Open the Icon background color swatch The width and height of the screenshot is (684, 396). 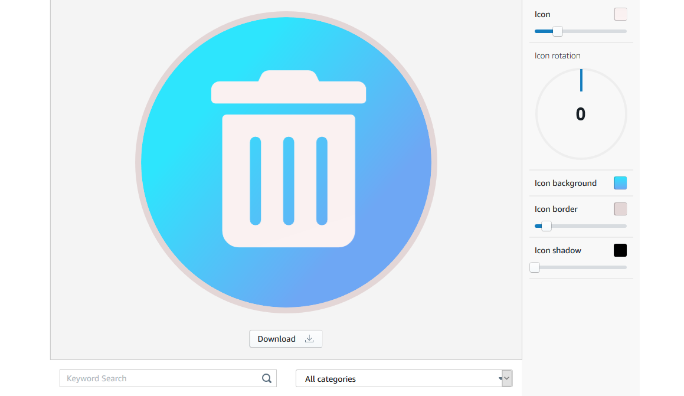[x=620, y=183]
